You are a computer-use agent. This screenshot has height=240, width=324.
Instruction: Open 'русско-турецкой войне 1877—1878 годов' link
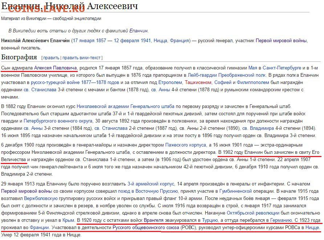tap(75, 82)
